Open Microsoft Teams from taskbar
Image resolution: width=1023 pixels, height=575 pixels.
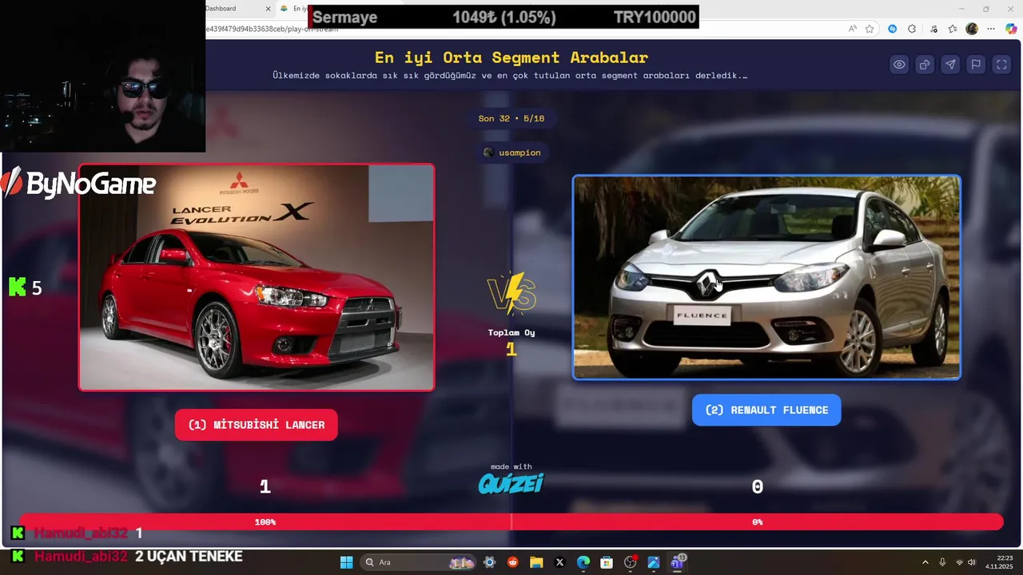point(678,562)
